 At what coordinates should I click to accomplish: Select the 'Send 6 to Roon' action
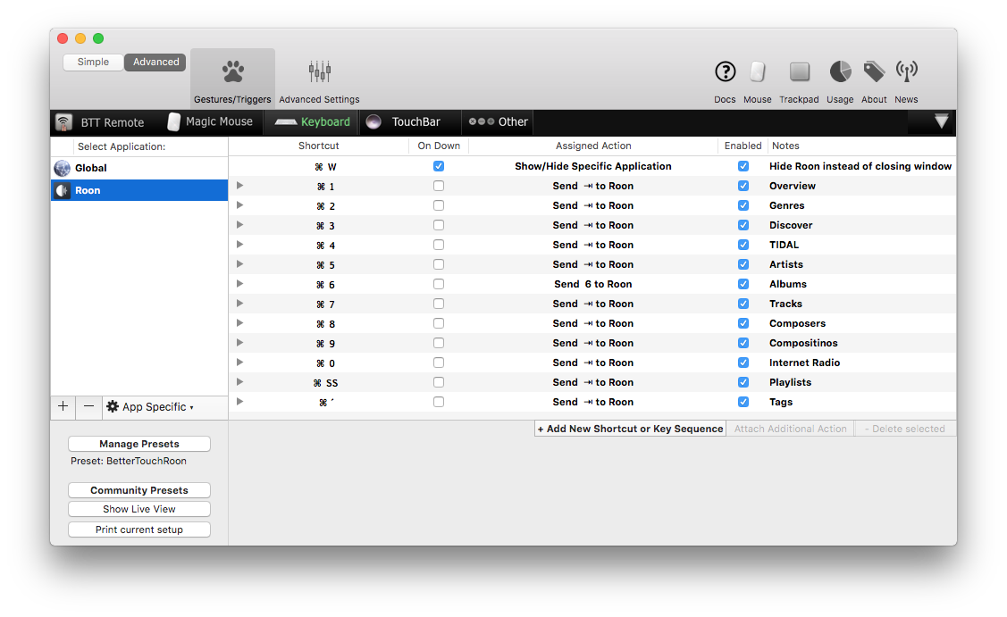point(592,284)
